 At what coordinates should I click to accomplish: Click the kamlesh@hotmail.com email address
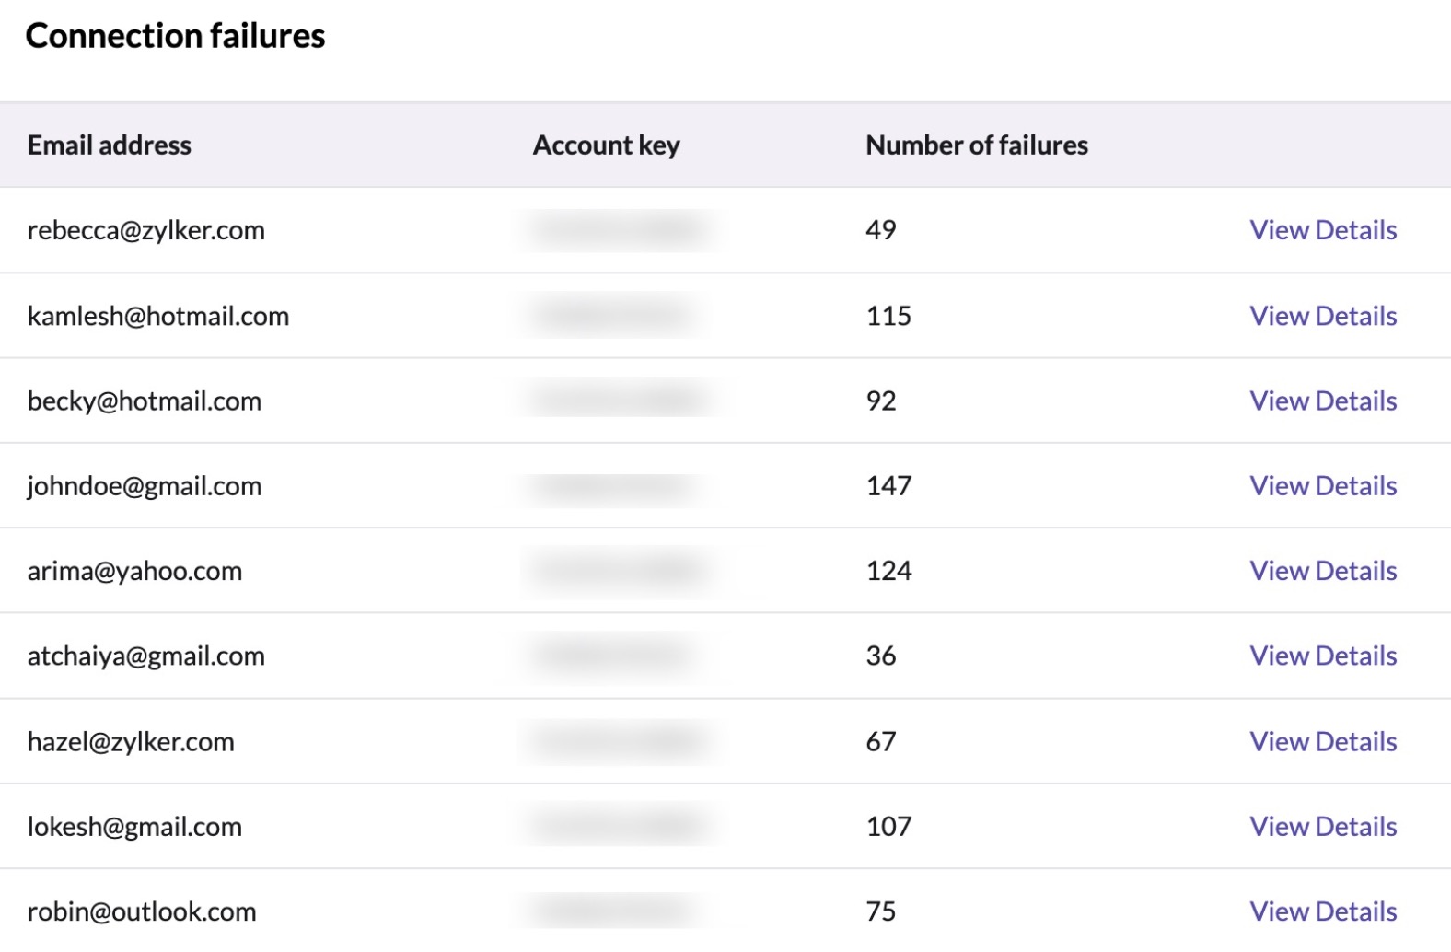coord(157,316)
